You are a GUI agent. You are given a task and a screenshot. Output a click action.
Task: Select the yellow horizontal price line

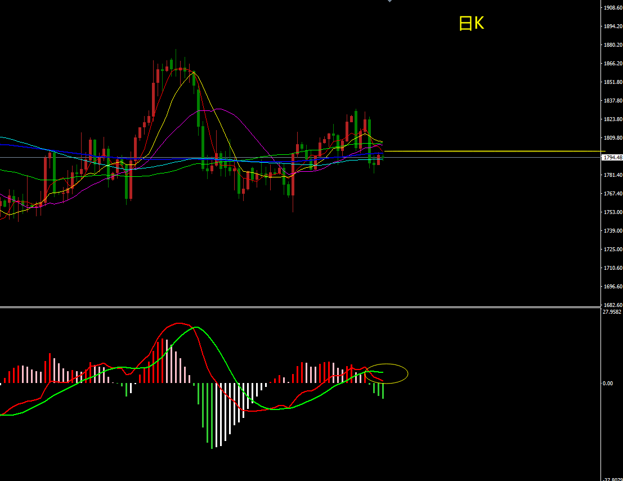pyautogui.click(x=490, y=151)
